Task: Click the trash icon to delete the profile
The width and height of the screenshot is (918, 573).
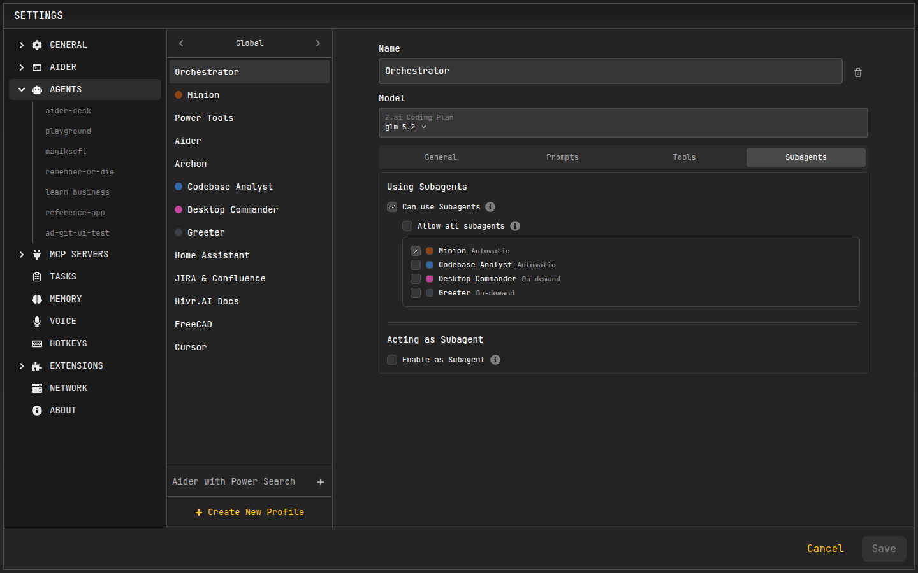Action: pos(858,73)
